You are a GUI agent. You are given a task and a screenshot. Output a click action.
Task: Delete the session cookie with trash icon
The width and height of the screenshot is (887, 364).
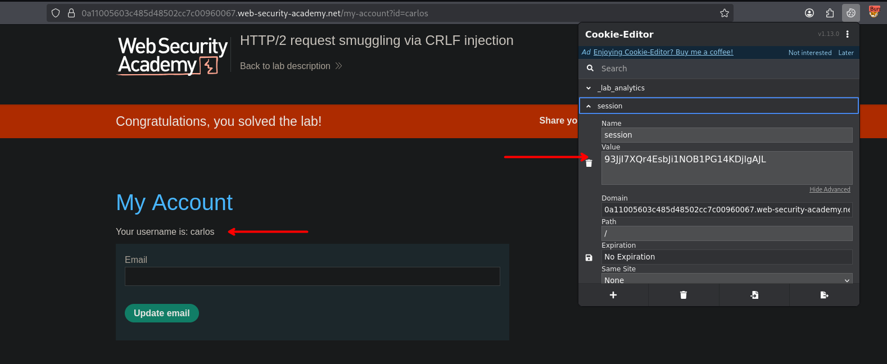coord(589,163)
